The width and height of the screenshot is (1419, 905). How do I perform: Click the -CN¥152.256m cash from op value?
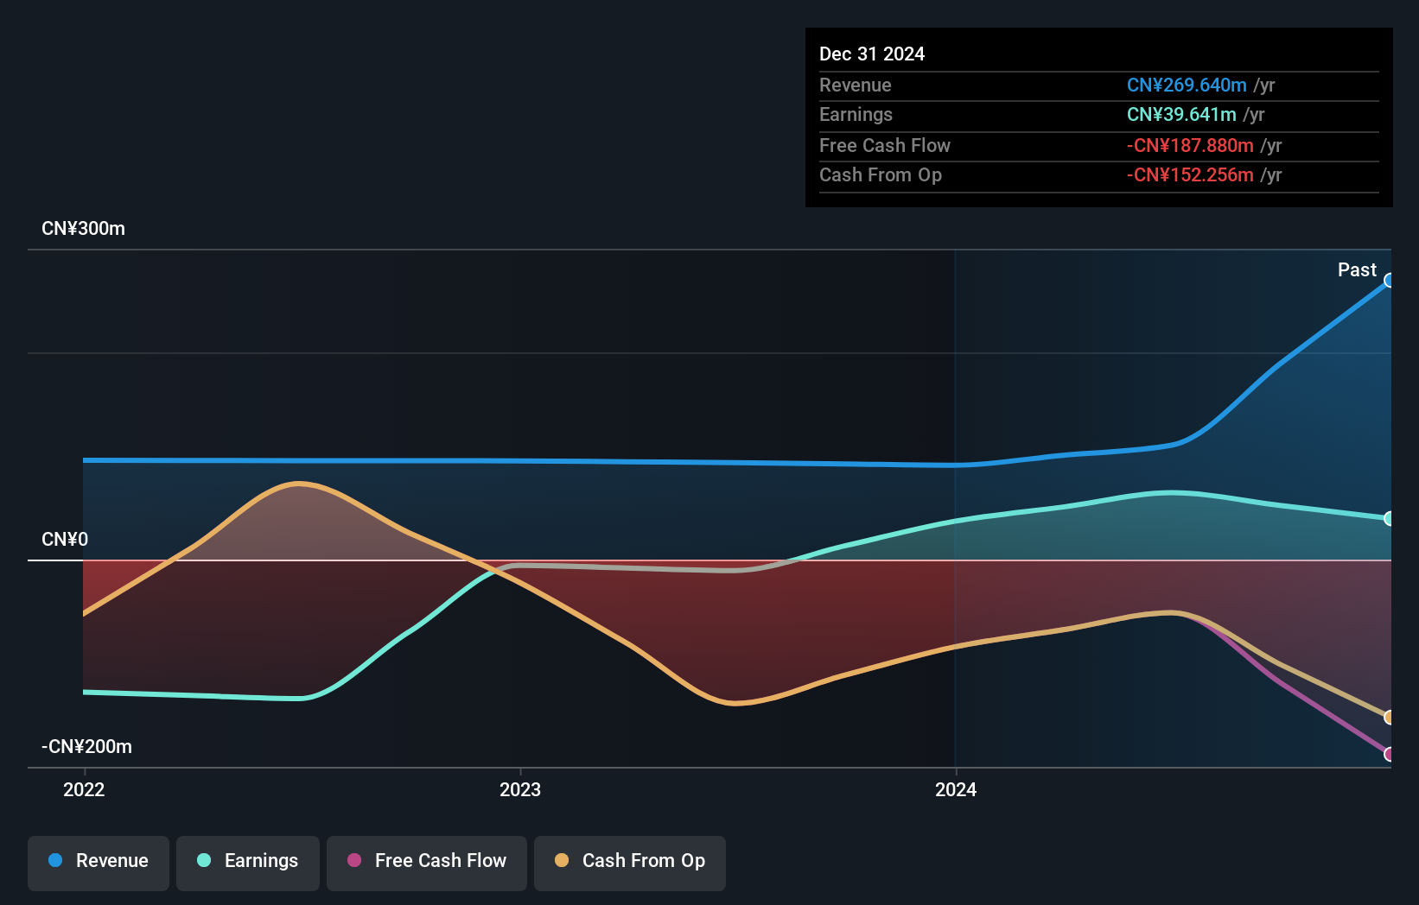(x=1190, y=175)
